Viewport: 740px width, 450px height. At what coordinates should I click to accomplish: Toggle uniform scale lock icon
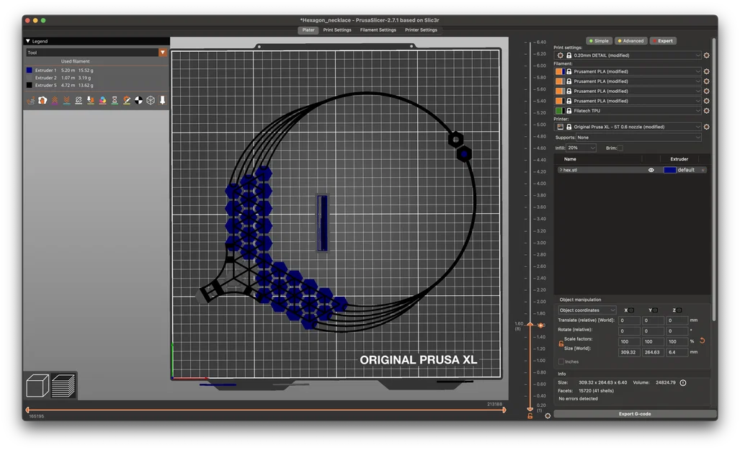[561, 344]
